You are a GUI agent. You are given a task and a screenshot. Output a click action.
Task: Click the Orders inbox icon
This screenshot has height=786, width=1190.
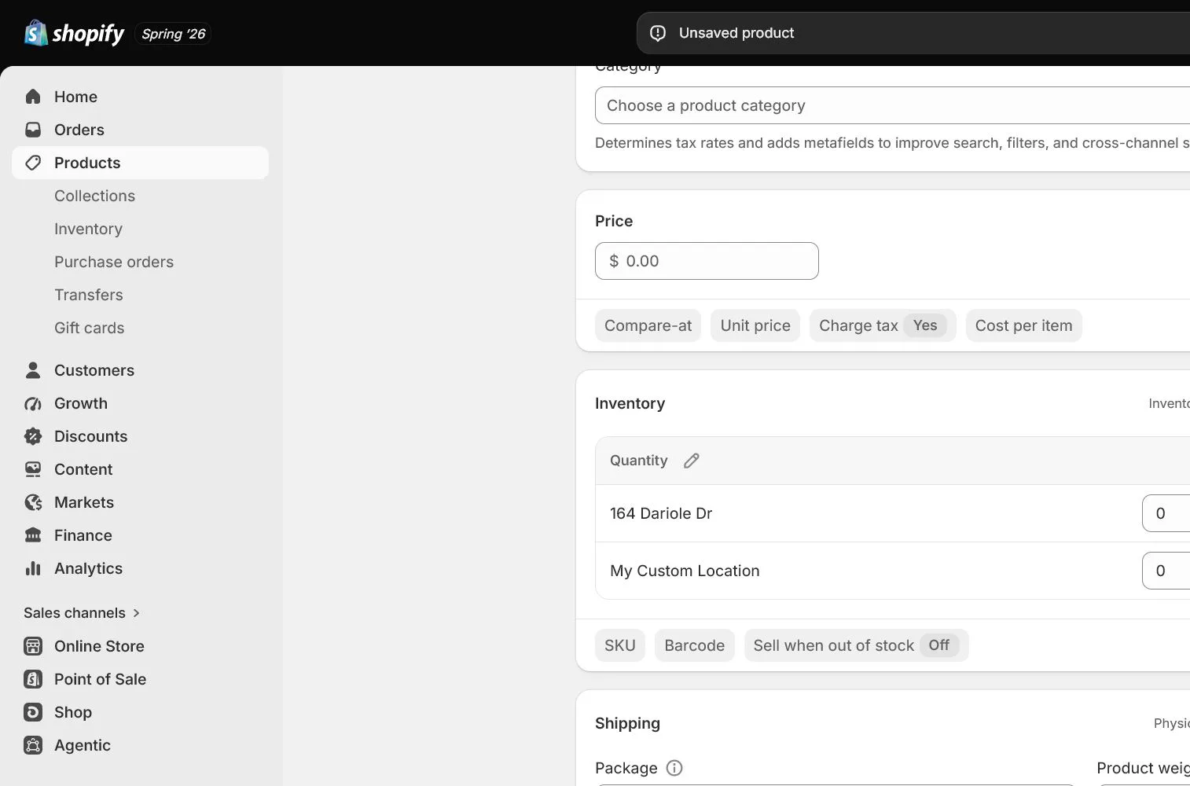coord(33,130)
